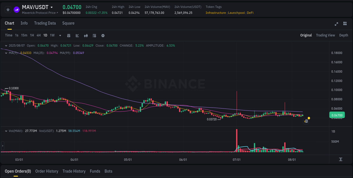This screenshot has height=178, width=353.
Task: Open the grid layout widget icon
Action: 345,24
